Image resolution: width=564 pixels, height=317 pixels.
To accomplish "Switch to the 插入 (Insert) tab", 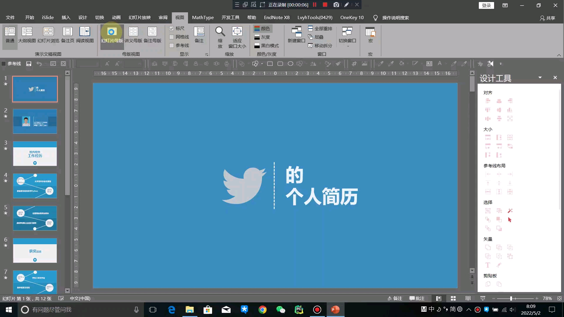I will 66,18.
